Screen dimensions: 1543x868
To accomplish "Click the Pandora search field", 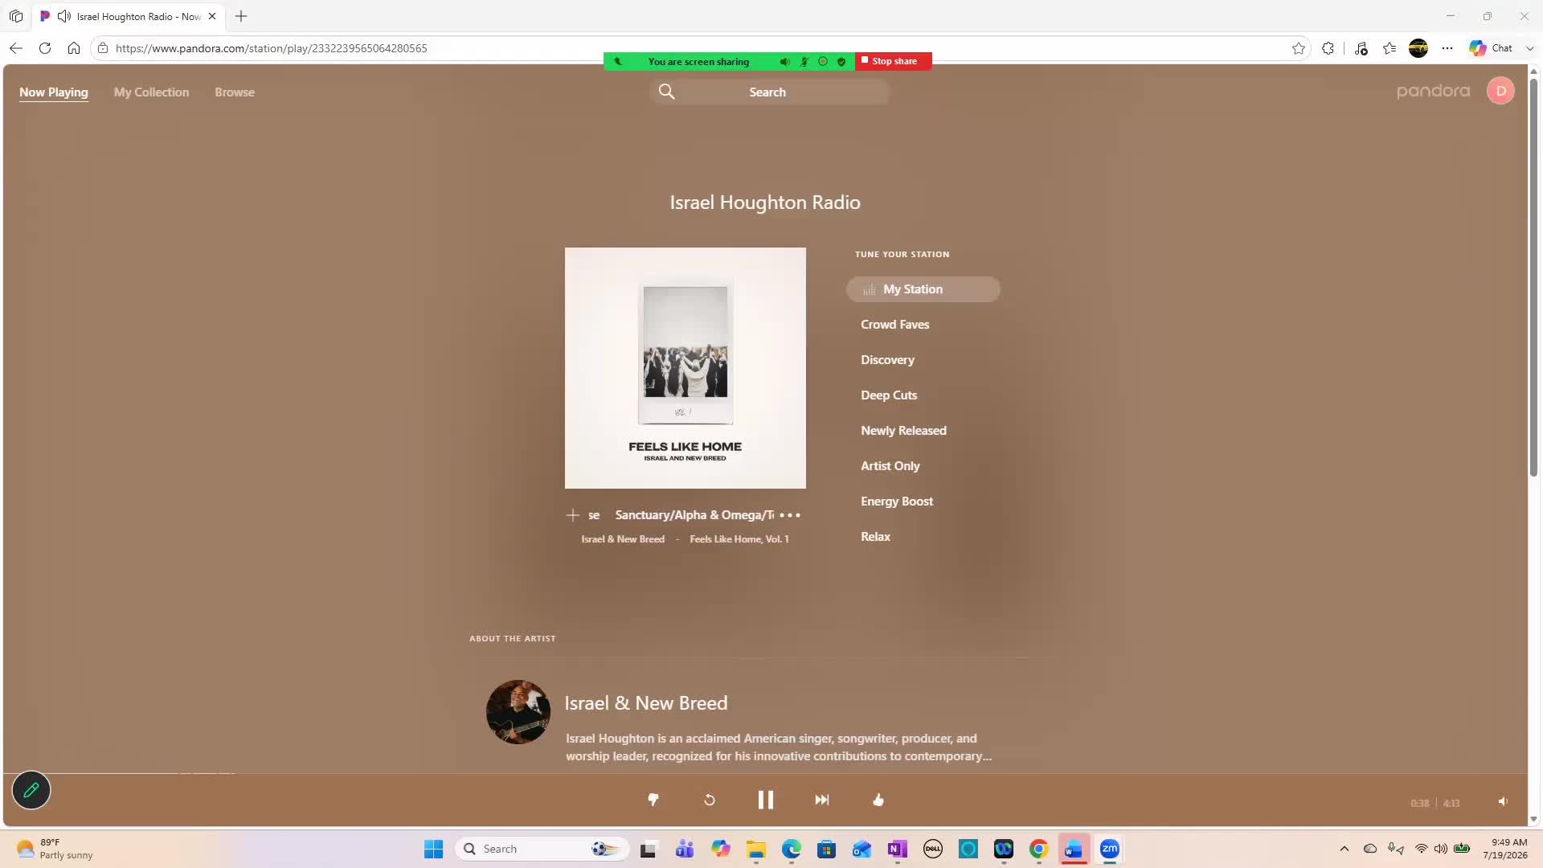I will point(769,92).
